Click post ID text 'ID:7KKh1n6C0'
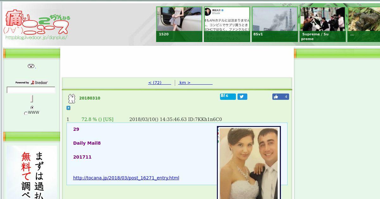Screen dimensions: 380x199 [x=205, y=119]
